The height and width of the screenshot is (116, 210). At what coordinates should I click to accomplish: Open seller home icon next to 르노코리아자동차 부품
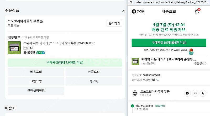(x=41, y=21)
